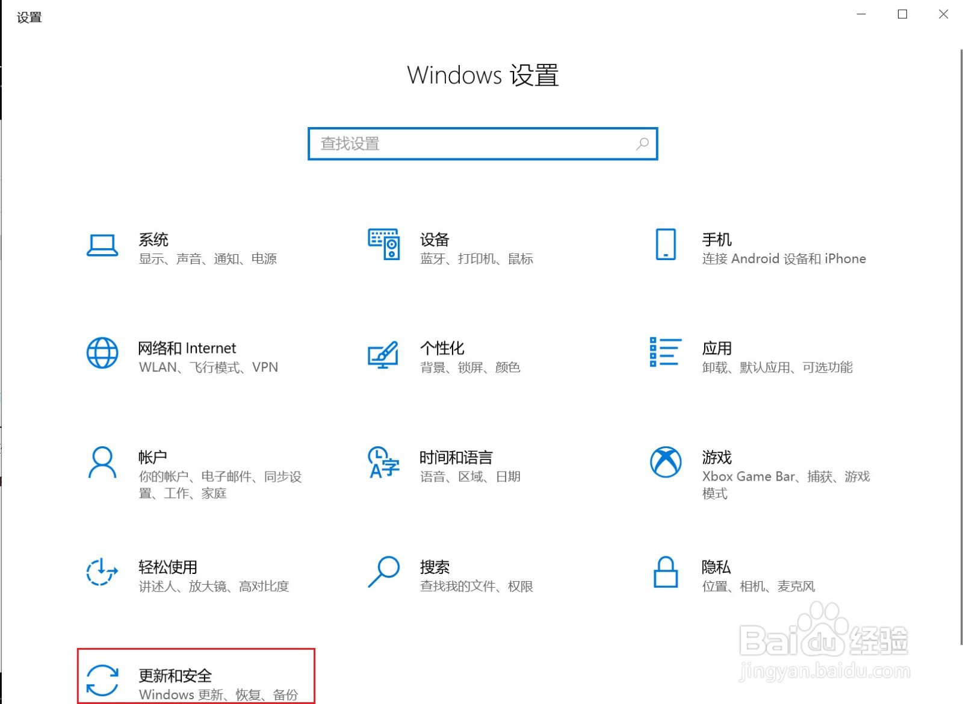963x704 pixels.
Task: Focus the 查找设置 search field
Action: click(x=483, y=144)
